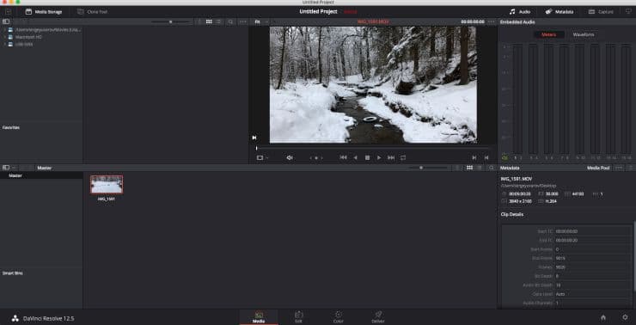
Task: Click the jog wheel control below viewer
Action: point(316,157)
